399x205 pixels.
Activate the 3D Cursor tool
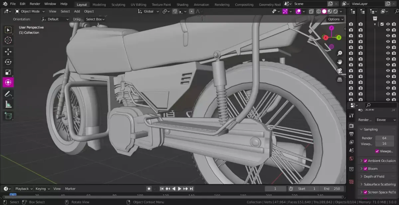click(x=8, y=40)
